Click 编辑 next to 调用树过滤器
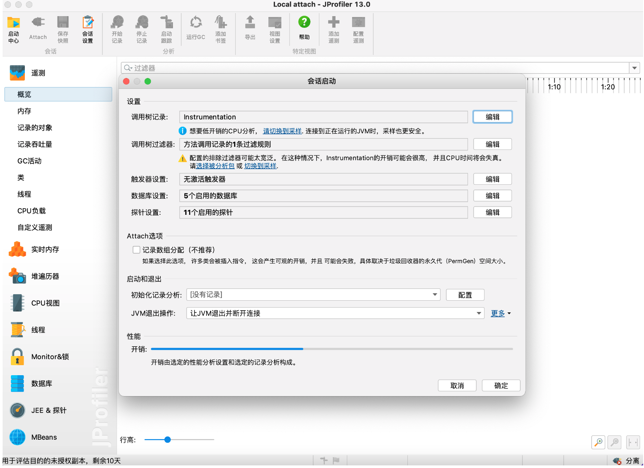The image size is (644, 468). pyautogui.click(x=492, y=144)
